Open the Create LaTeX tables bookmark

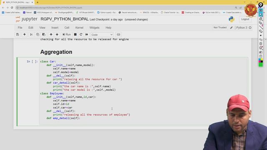[x=11, y=12]
